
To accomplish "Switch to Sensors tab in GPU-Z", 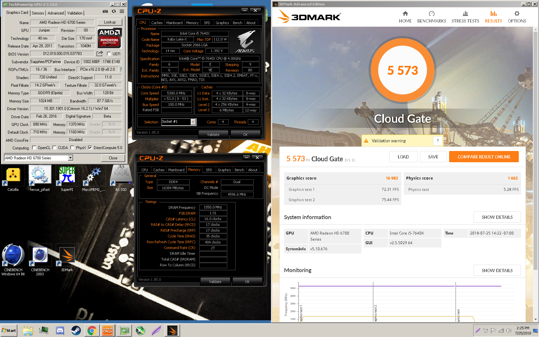I will (x=38, y=13).
